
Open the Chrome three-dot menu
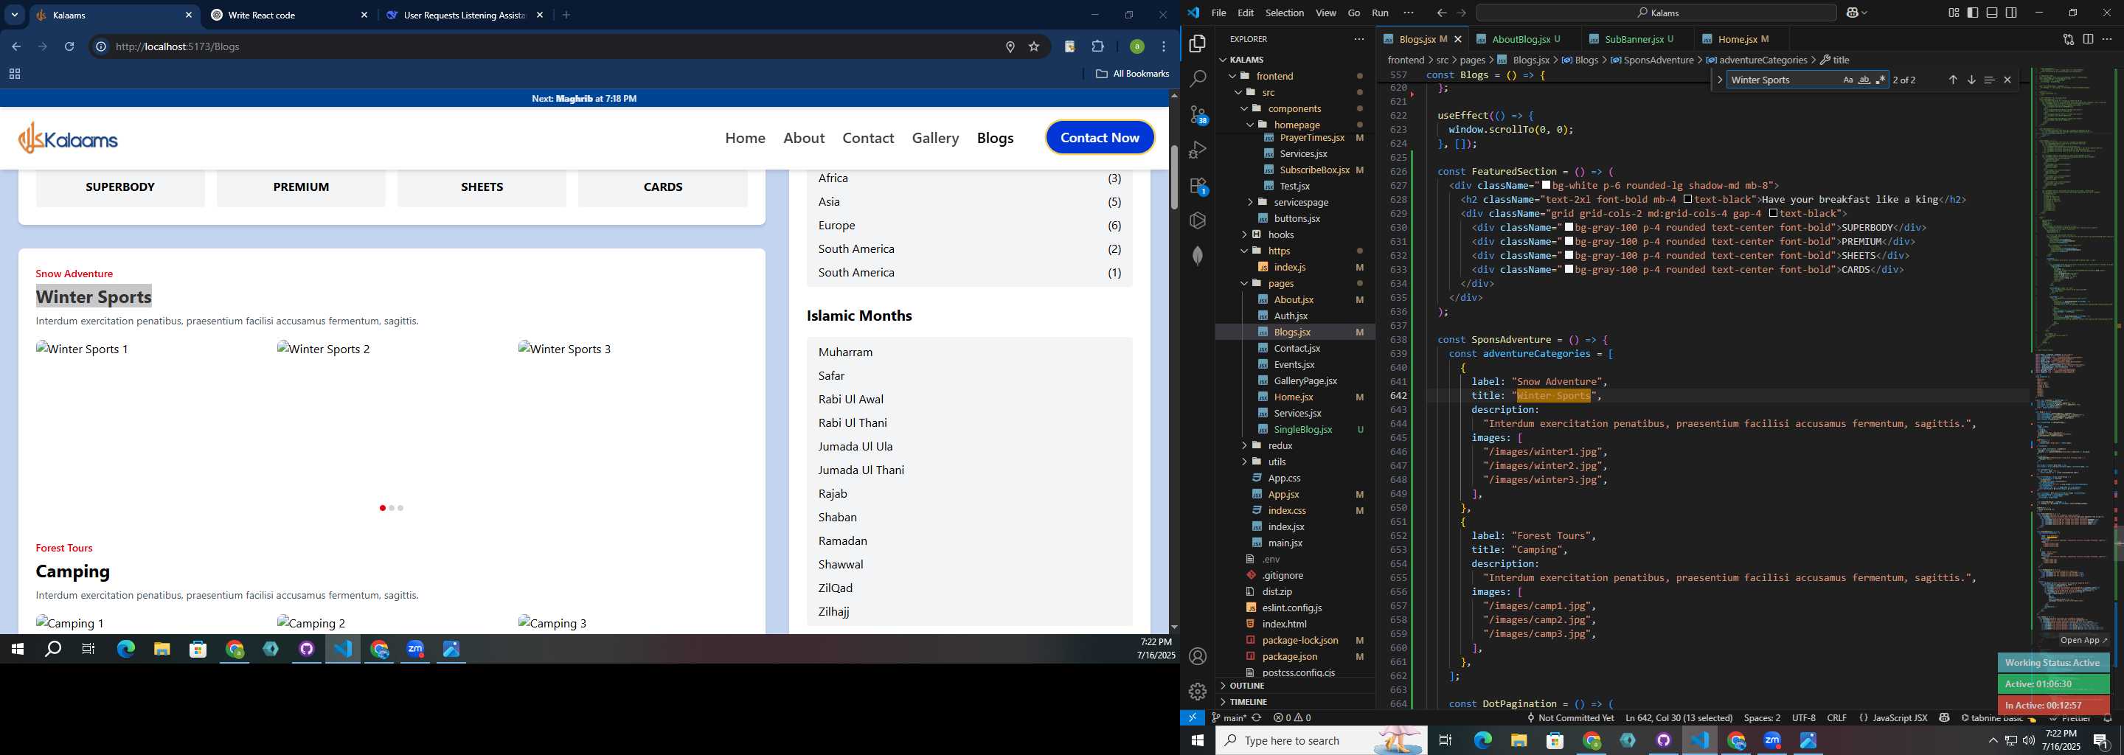point(1165,47)
